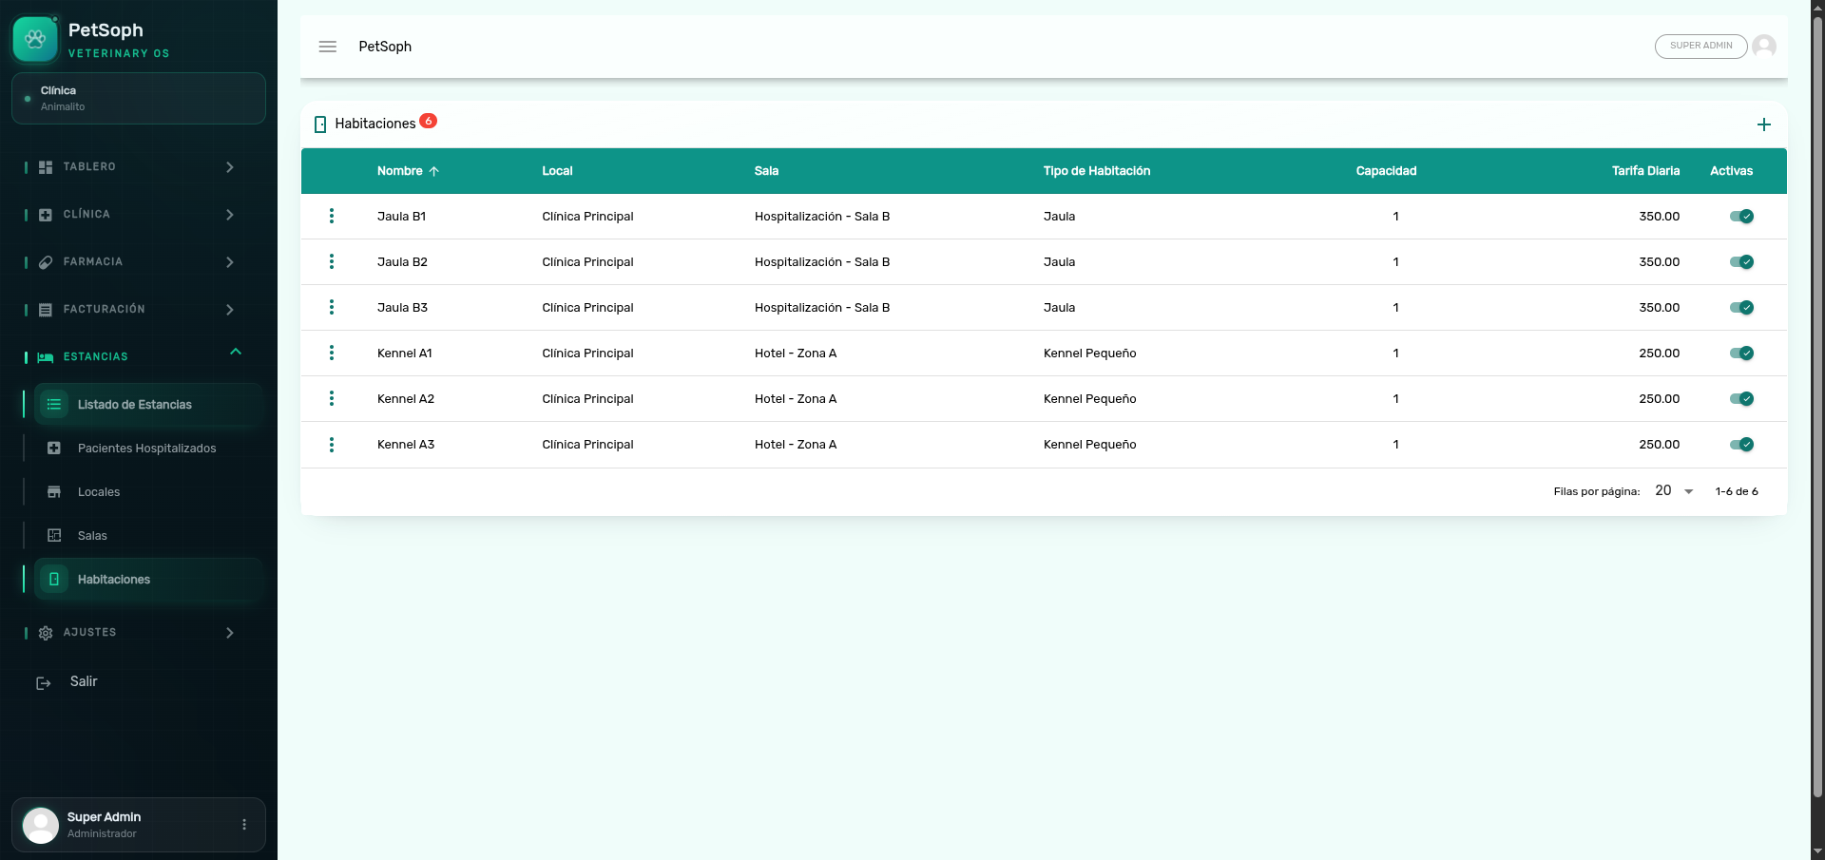Viewport: 1825px width, 860px height.
Task: Click '350.00' rate in Jaula B2 row
Action: 1659,262
